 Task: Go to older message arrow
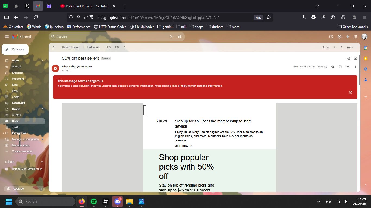point(342,47)
